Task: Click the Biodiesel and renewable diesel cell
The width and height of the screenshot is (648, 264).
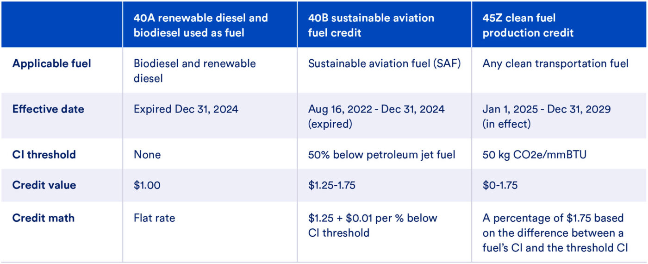Action: point(194,70)
